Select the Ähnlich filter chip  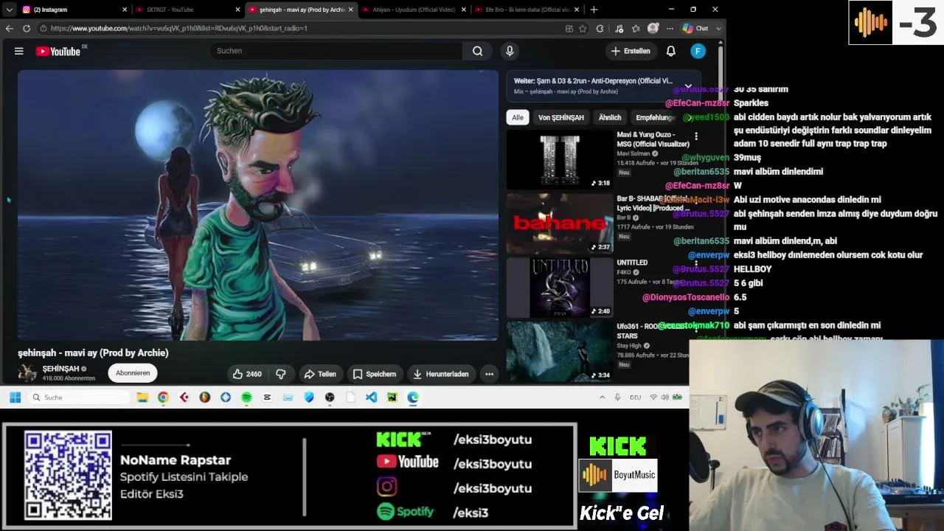pyautogui.click(x=610, y=117)
